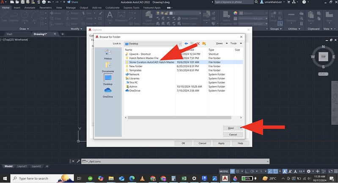Select Documents in the places sidebar
Image resolution: width=338 pixels, height=183 pixels.
point(107,67)
